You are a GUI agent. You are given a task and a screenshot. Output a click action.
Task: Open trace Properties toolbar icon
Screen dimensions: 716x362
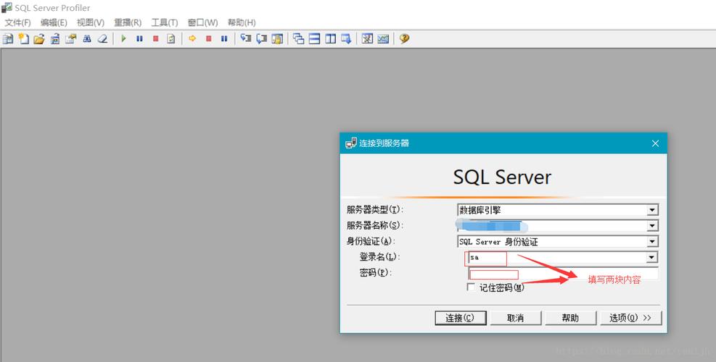pyautogui.click(x=71, y=39)
